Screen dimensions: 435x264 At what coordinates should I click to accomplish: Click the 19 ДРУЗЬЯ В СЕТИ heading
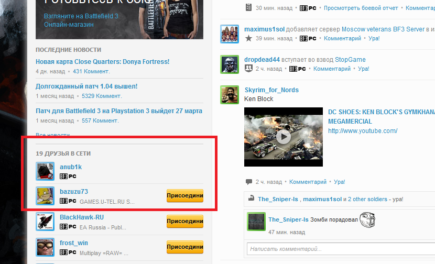[x=63, y=153]
